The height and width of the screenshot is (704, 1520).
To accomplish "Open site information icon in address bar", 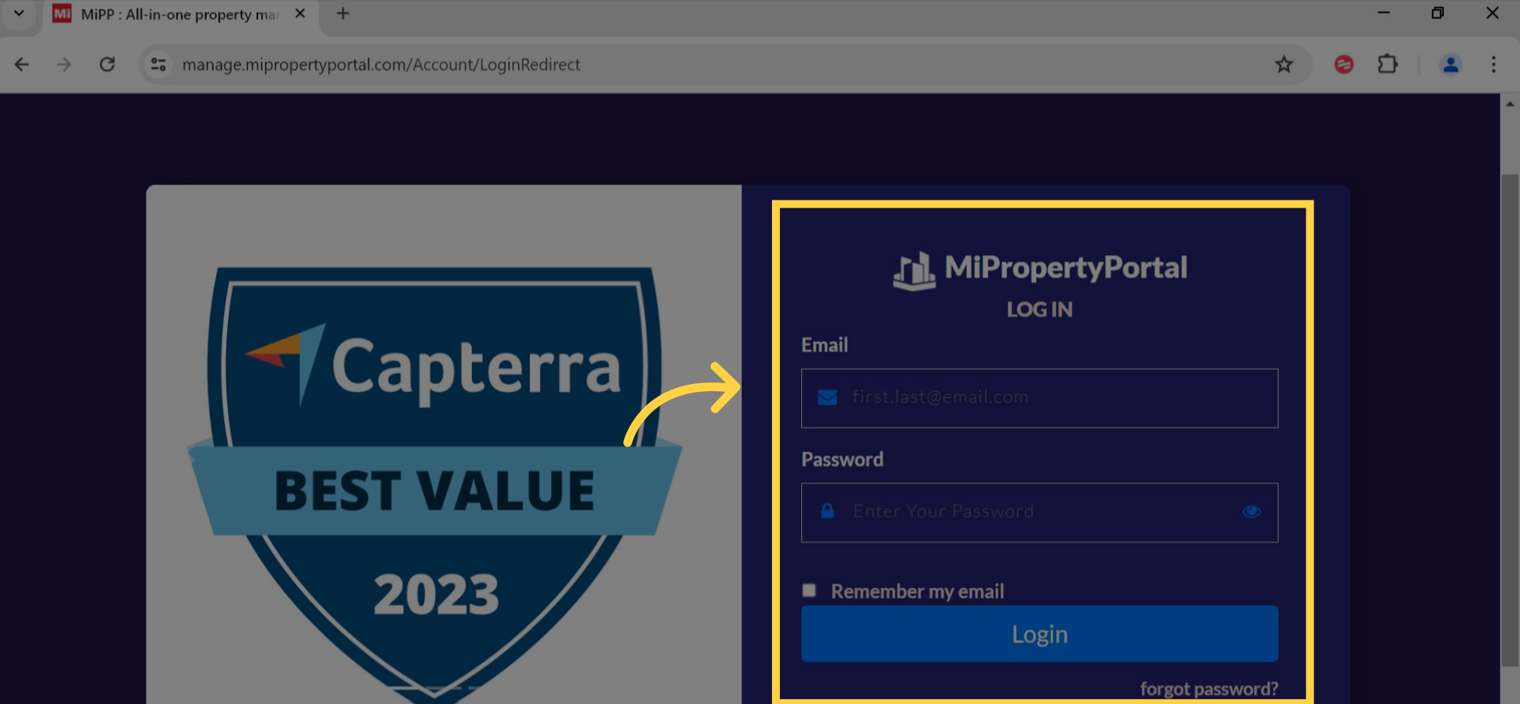I will (x=158, y=64).
